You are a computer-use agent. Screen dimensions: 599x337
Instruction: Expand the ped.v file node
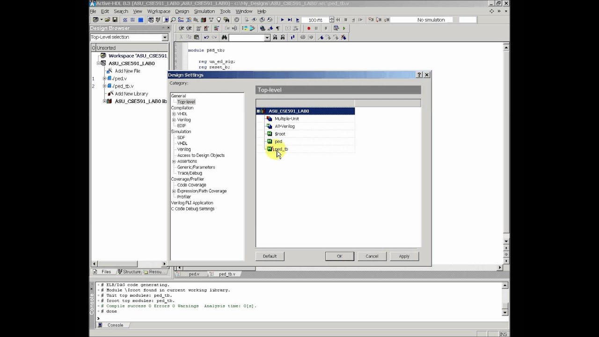coord(104,79)
